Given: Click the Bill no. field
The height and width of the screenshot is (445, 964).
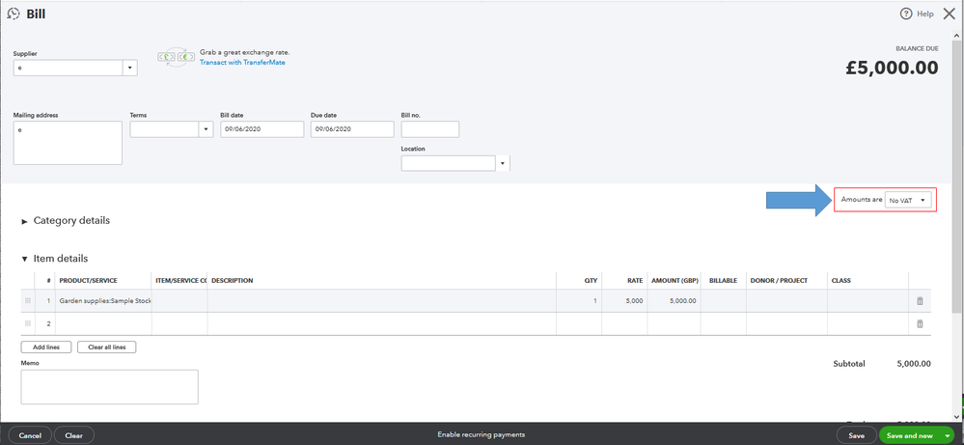Looking at the screenshot, I should (x=430, y=129).
